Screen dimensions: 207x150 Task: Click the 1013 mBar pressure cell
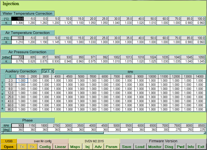point(126,57)
